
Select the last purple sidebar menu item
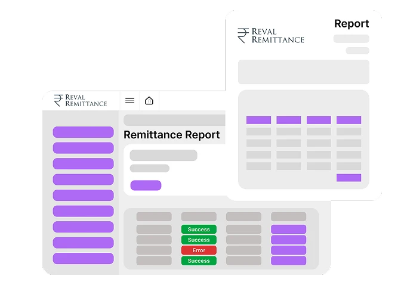tap(83, 258)
